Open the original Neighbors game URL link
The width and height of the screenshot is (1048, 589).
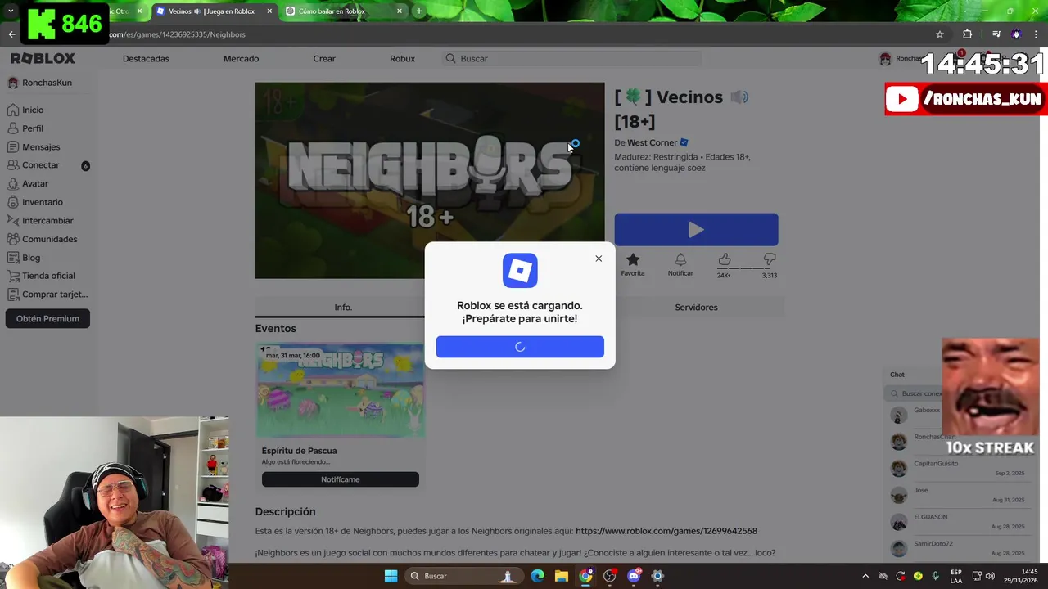[x=666, y=531]
